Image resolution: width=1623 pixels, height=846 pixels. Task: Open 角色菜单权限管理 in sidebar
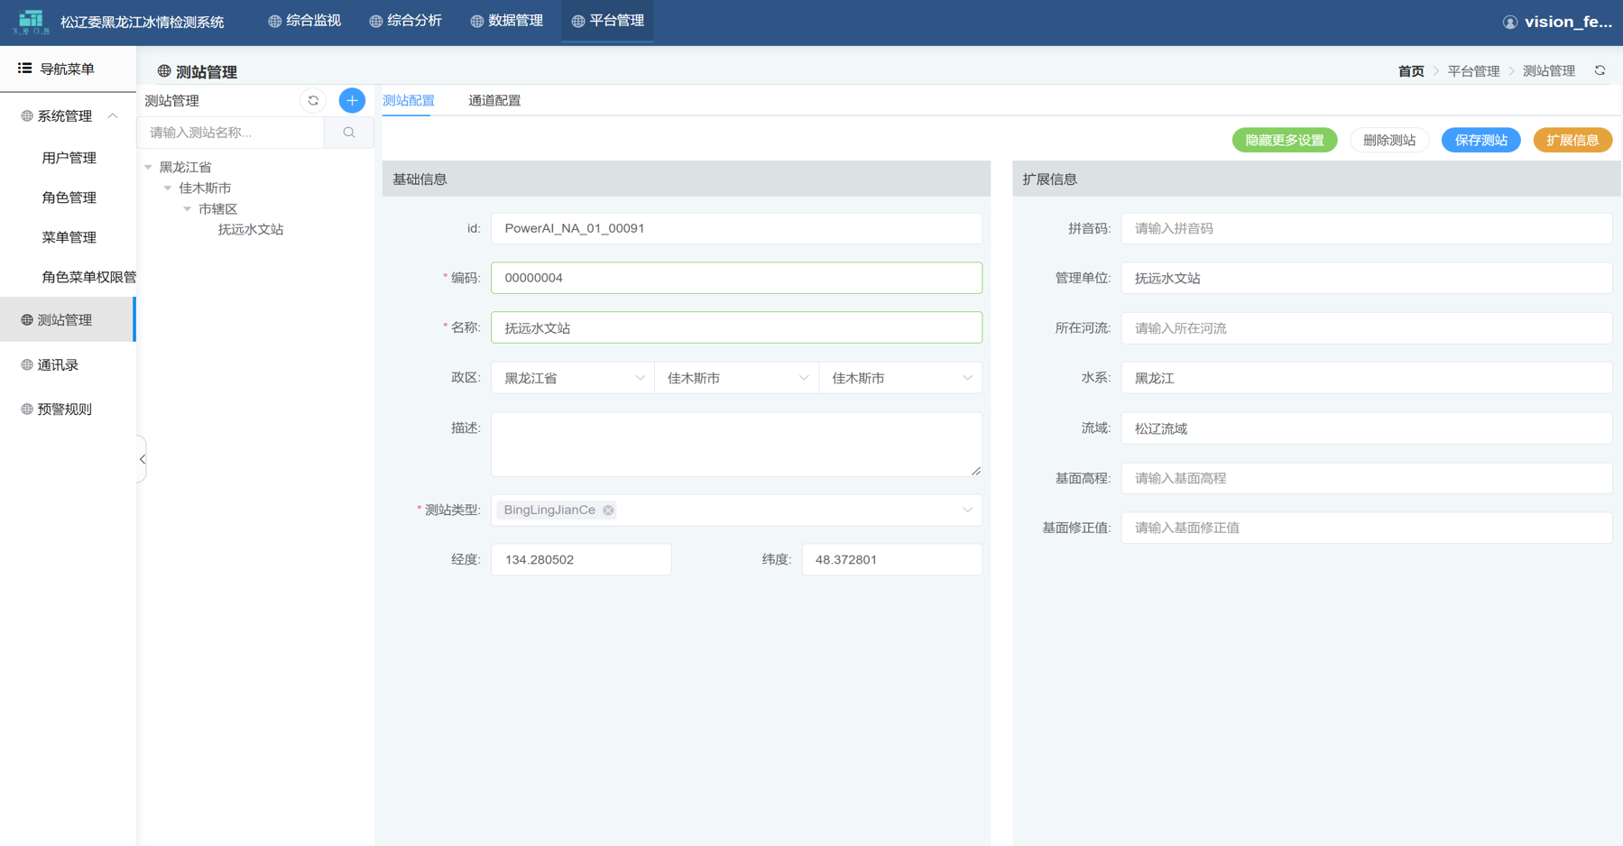[x=88, y=277]
